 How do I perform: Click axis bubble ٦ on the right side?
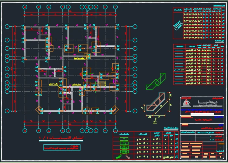pyautogui.click(x=135, y=69)
